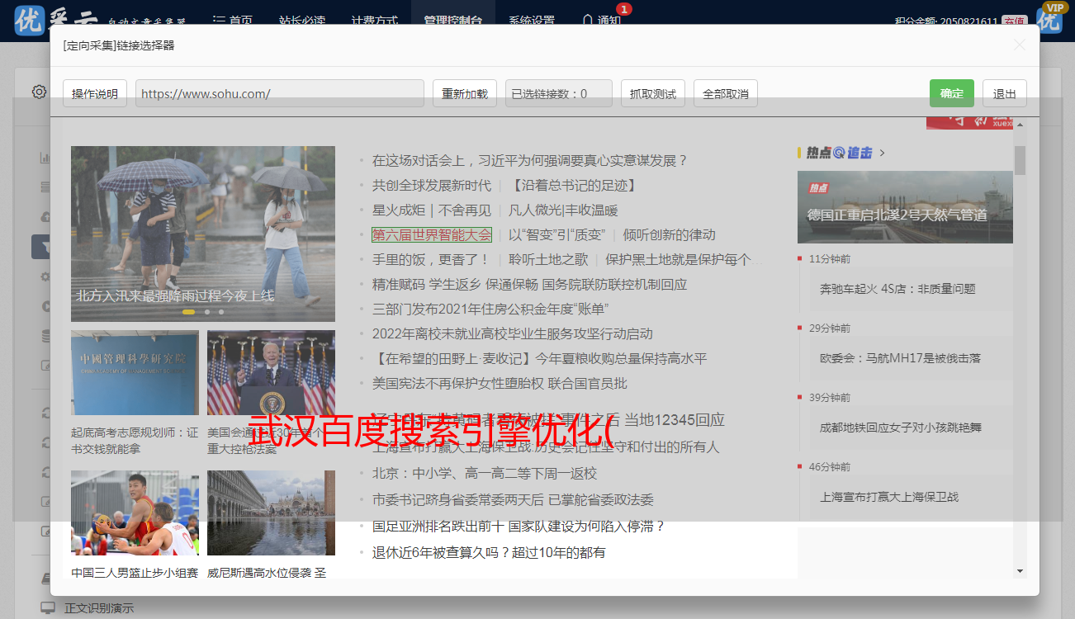Click the 抓取测试 button

[x=652, y=93]
